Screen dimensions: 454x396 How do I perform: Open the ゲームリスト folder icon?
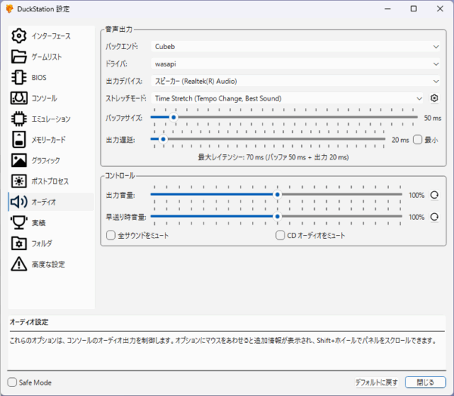point(19,57)
